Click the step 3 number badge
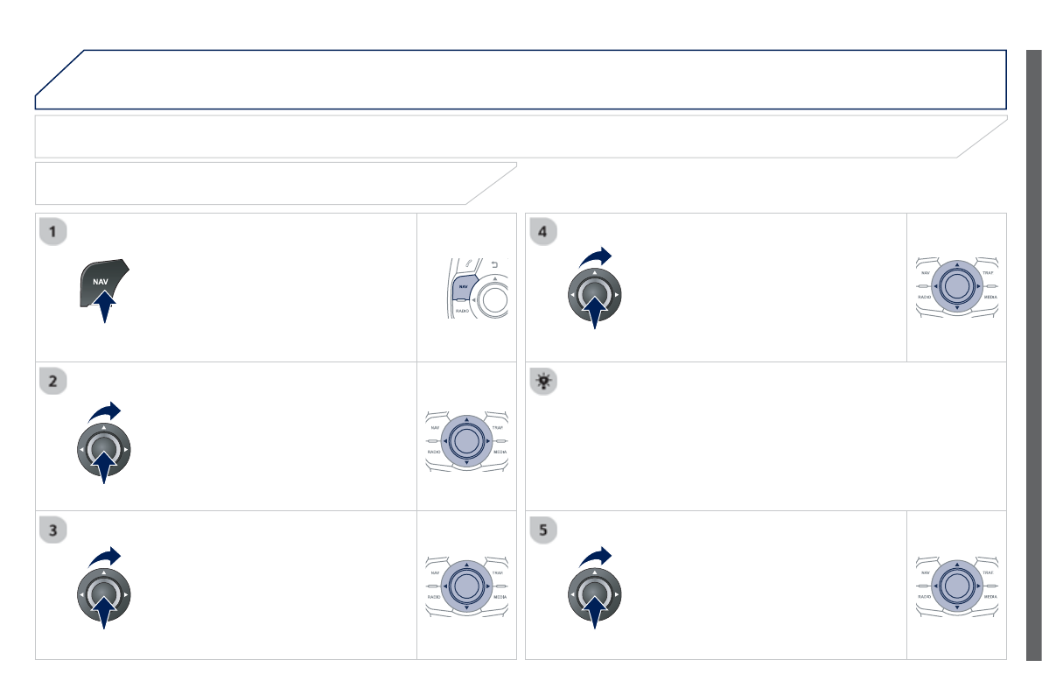Screen dimensions: 1042x695 point(54,530)
